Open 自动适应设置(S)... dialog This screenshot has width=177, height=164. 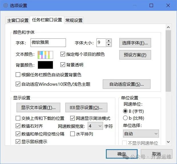coord(126,84)
